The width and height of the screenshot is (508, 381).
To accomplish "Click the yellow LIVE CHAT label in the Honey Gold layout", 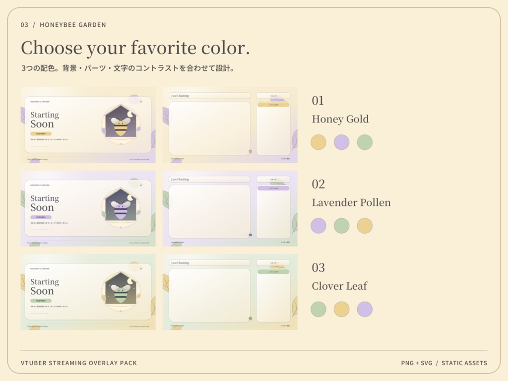I will click(273, 105).
